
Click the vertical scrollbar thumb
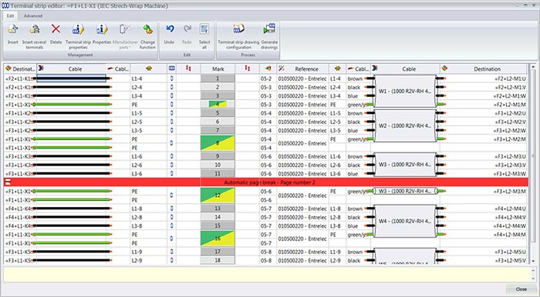pyautogui.click(x=534, y=157)
